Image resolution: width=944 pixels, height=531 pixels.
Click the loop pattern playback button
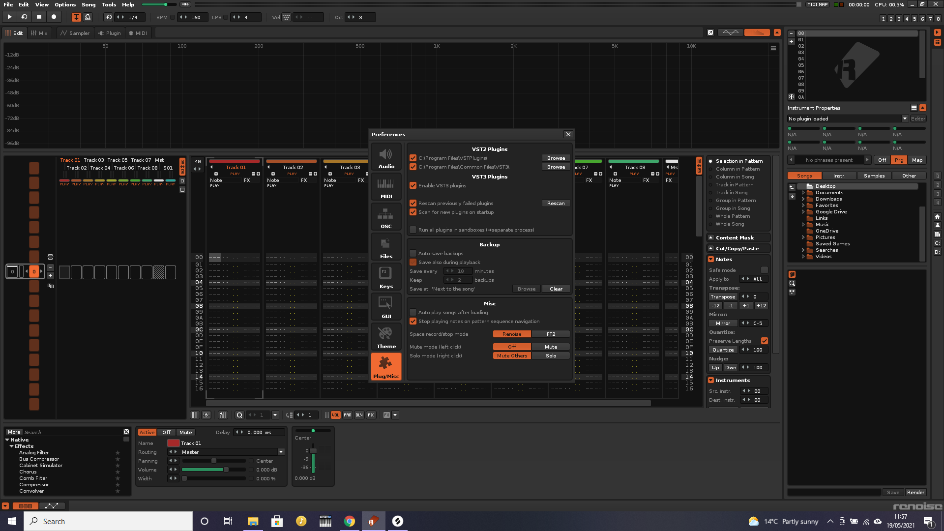tap(24, 17)
